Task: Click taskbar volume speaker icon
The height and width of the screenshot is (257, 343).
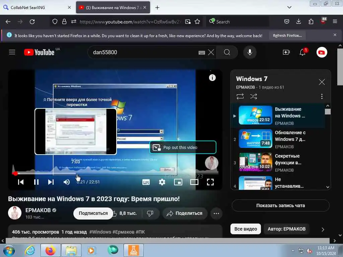Action: (309, 251)
